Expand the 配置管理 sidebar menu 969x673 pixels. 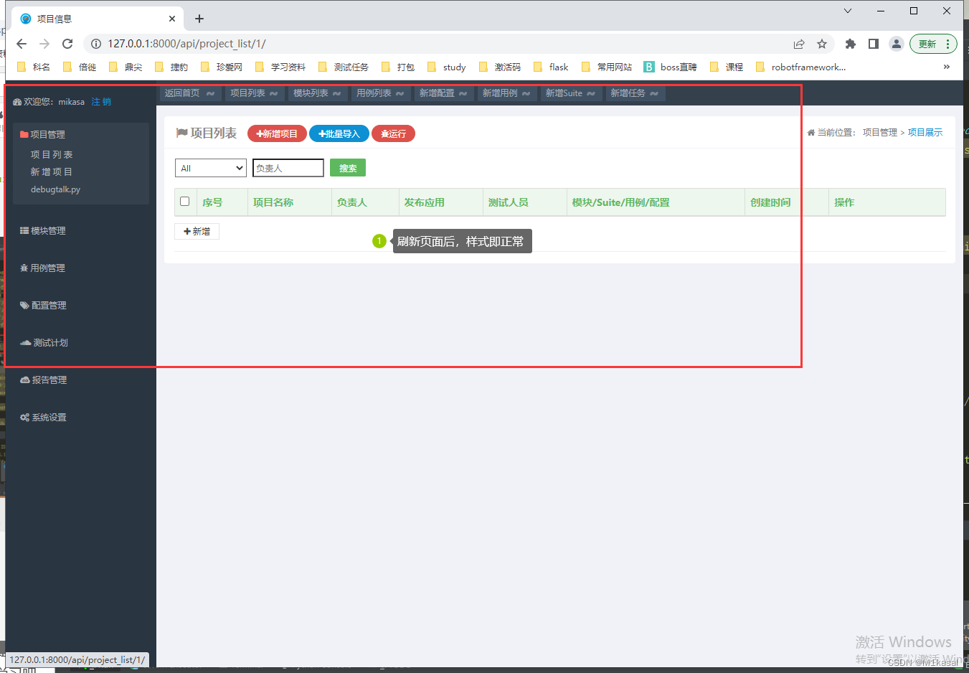[43, 305]
